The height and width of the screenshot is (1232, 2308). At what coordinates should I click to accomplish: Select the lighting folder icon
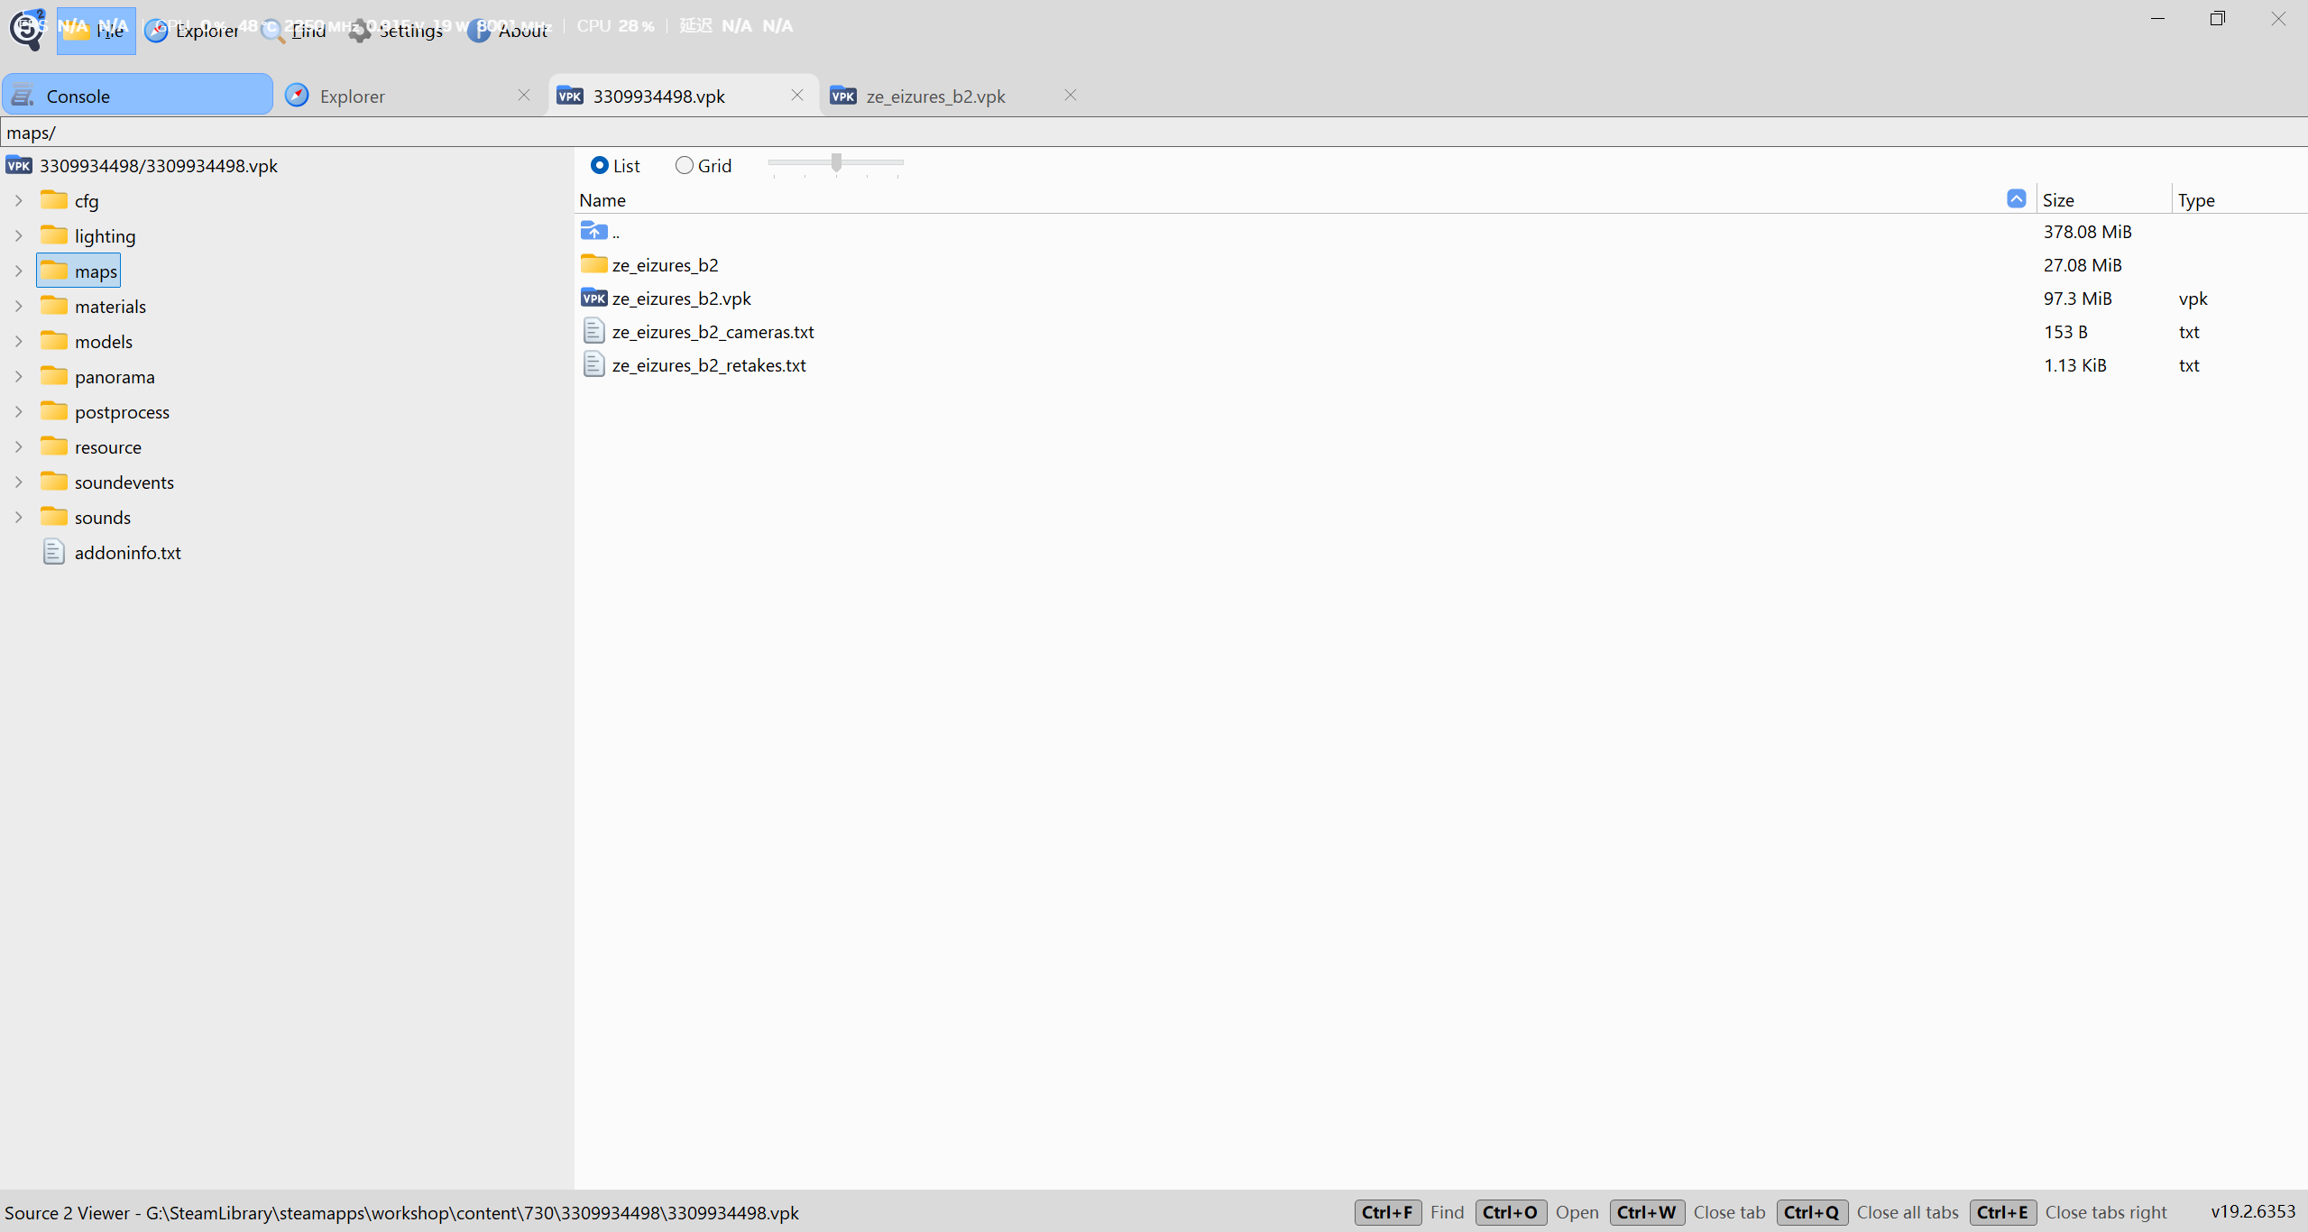click(x=54, y=234)
